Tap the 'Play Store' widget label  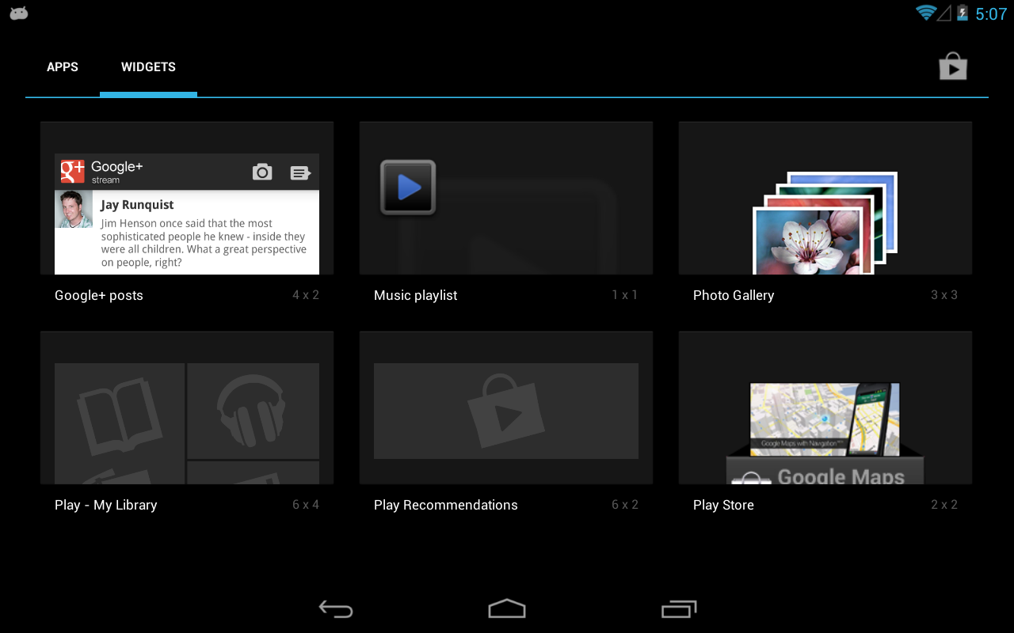coord(723,505)
